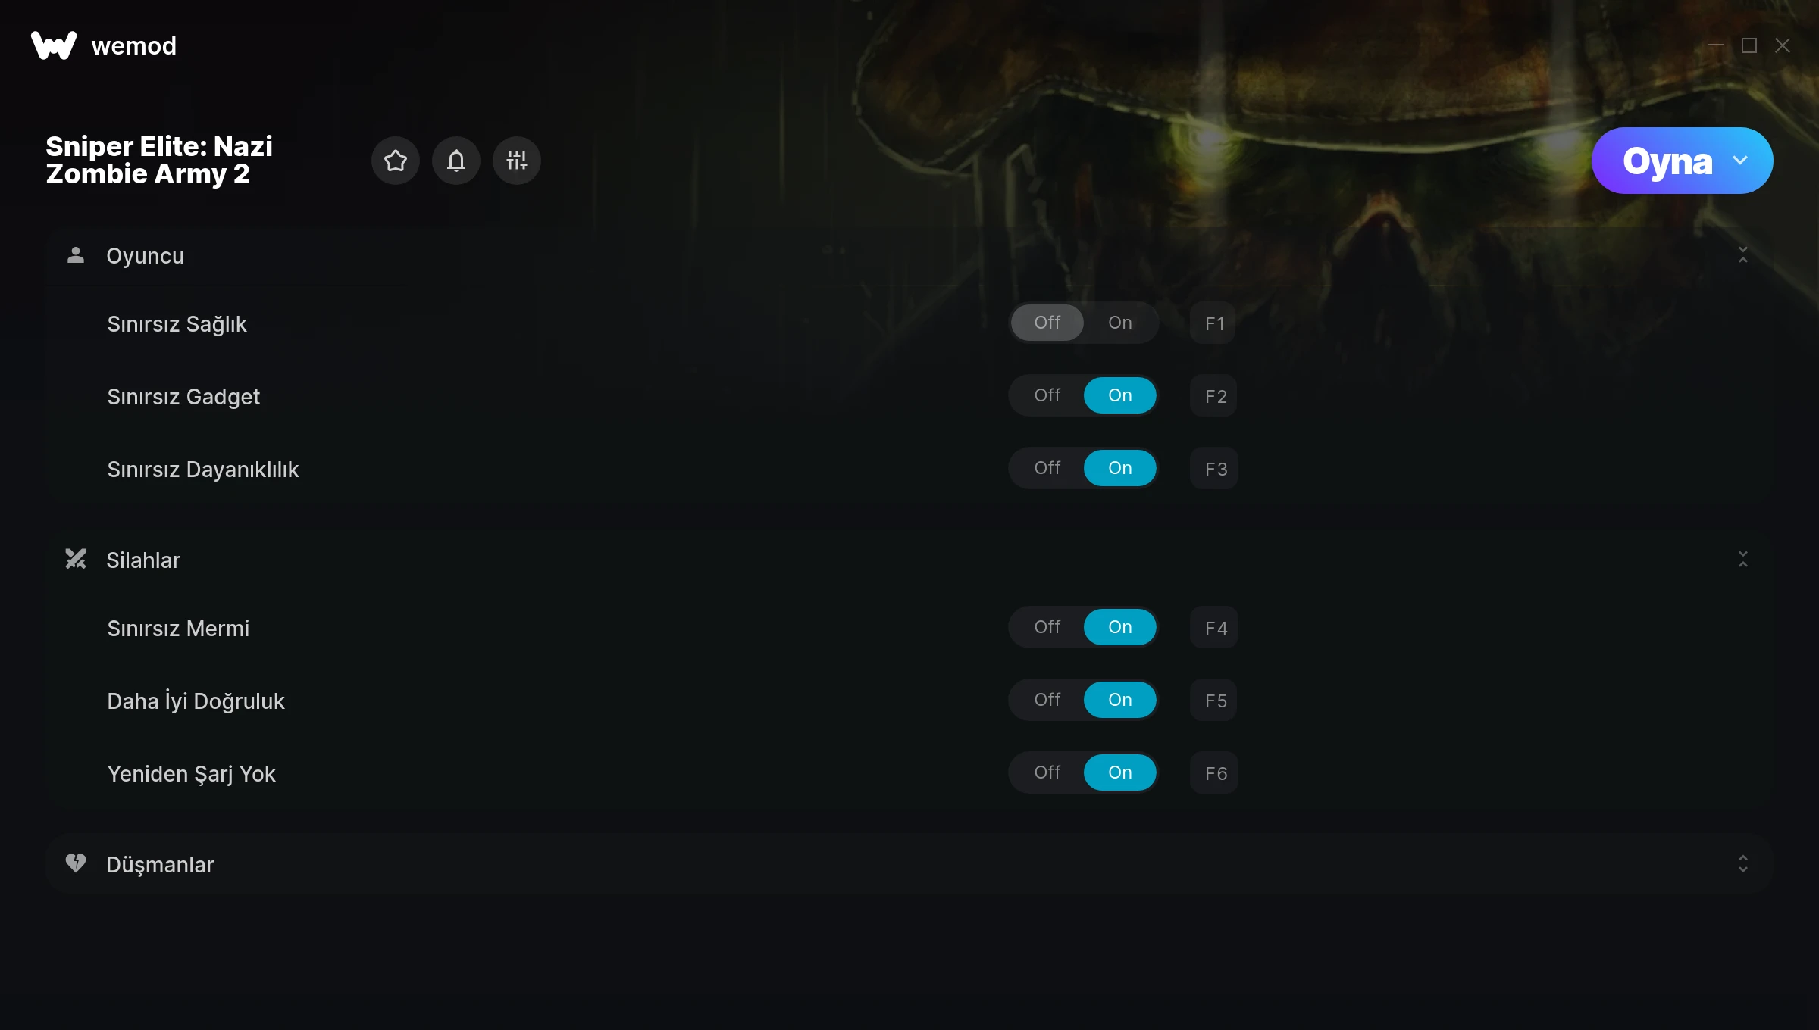
Task: Open the Oyna dropdown arrow
Action: click(1740, 161)
